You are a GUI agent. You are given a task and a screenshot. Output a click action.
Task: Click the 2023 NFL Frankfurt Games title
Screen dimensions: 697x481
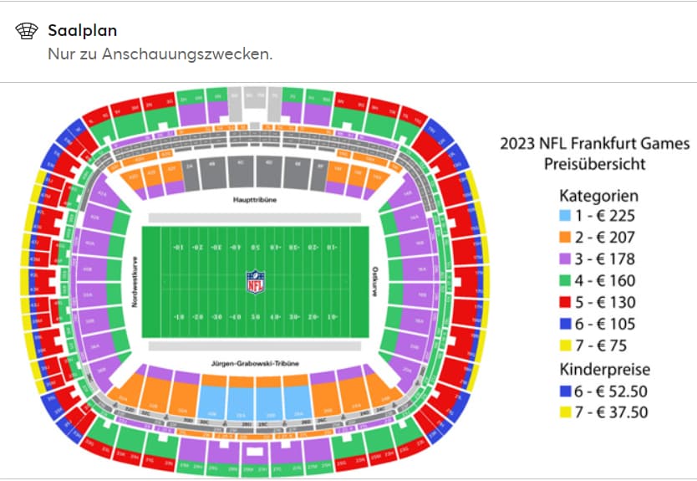(595, 144)
